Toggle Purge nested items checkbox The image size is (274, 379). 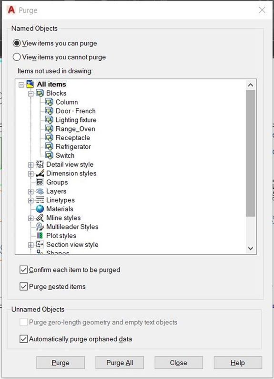(x=23, y=287)
